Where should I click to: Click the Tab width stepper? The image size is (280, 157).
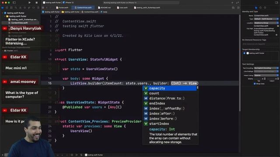pos(265,78)
